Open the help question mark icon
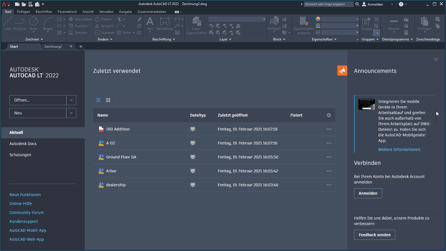The width and height of the screenshot is (446, 251). point(401,4)
